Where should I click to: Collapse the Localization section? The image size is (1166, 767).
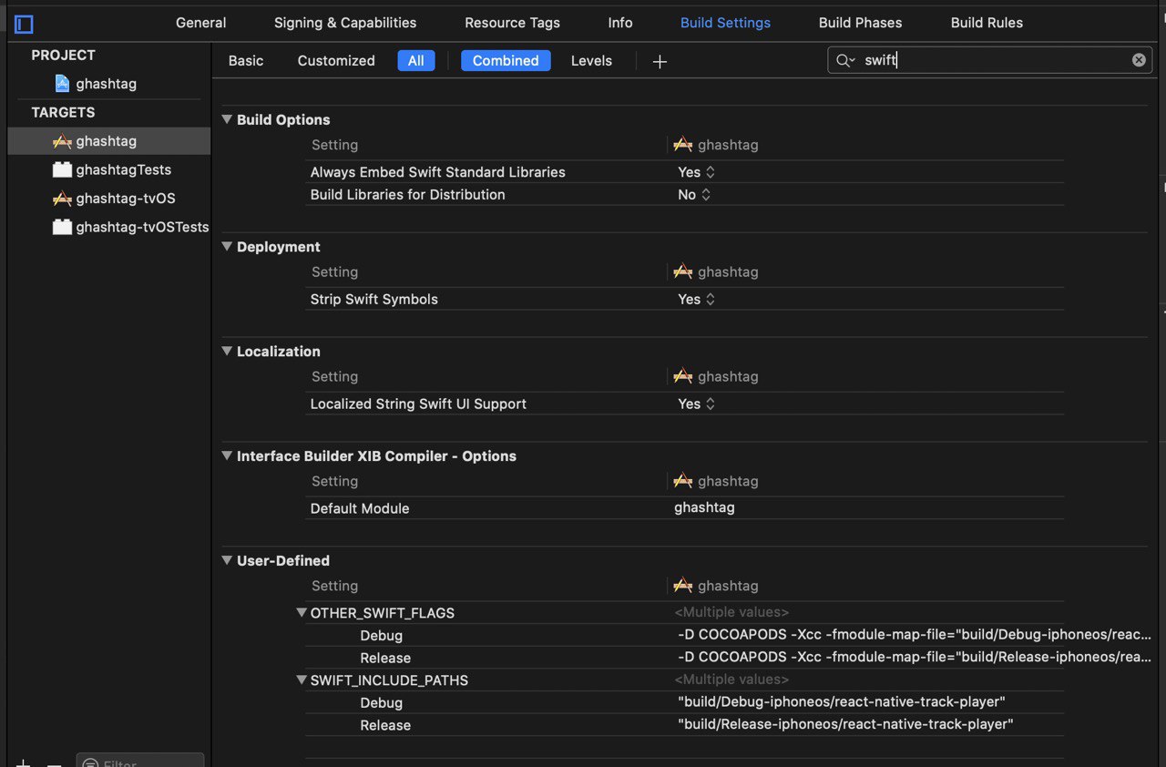(x=227, y=351)
